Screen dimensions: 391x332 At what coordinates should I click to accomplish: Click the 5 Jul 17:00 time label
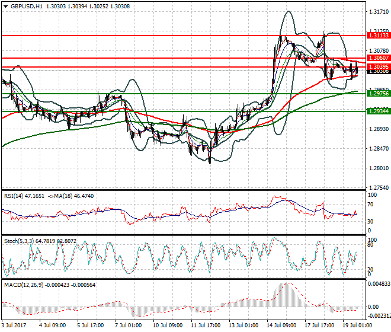point(90,325)
